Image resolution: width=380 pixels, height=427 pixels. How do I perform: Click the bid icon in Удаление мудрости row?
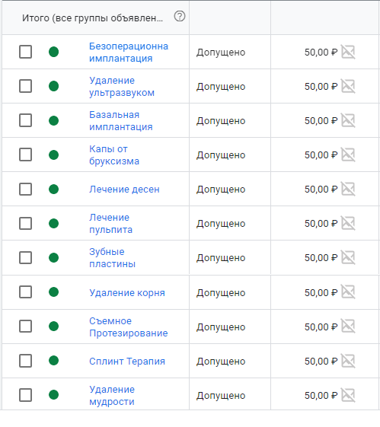[349, 395]
